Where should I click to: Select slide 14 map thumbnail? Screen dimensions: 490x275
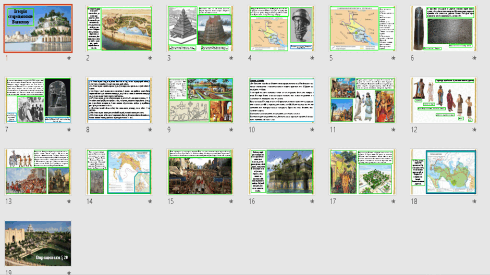click(x=119, y=172)
